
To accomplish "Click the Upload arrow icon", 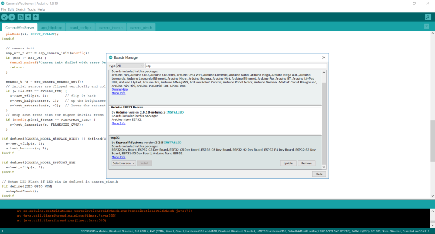I will point(12,17).
